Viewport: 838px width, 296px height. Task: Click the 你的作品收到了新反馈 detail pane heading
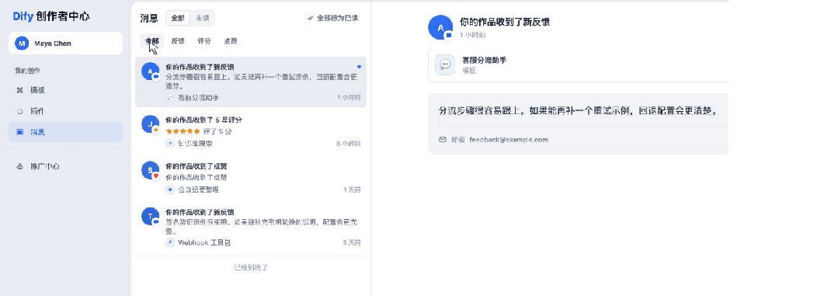tap(505, 22)
